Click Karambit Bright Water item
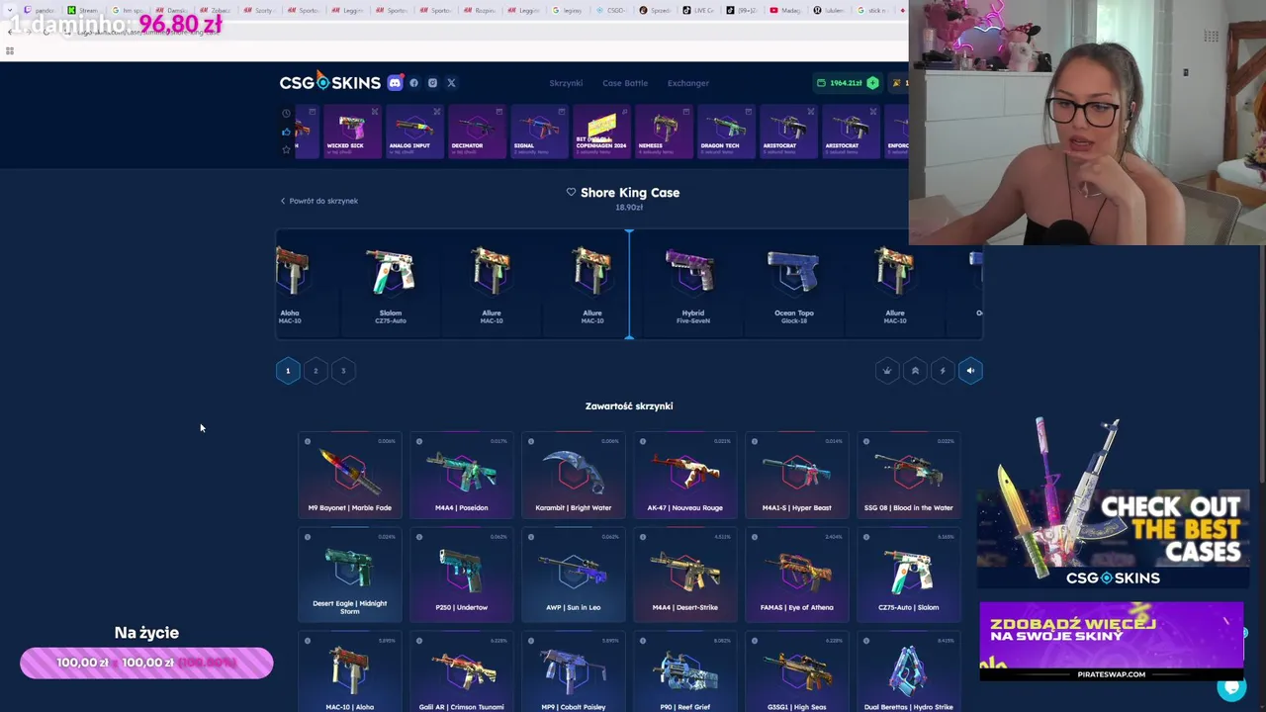 click(x=573, y=476)
